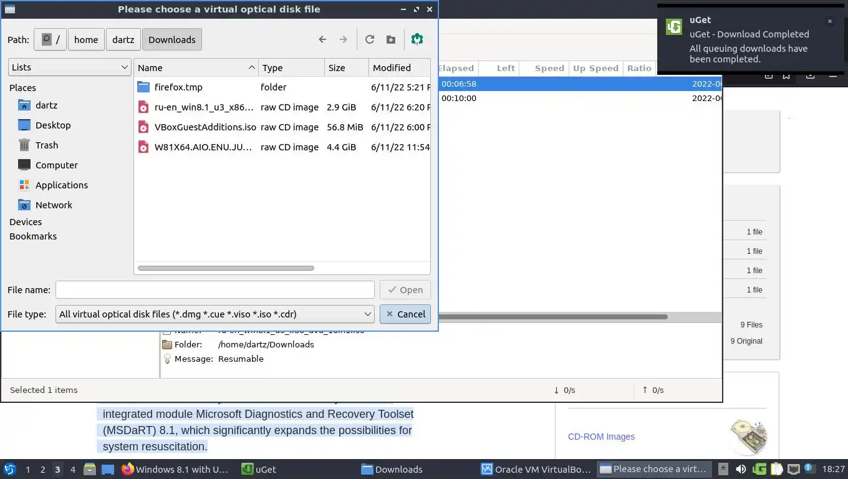The image size is (848, 479).
Task: Open the network tray icon
Action: coord(793,469)
